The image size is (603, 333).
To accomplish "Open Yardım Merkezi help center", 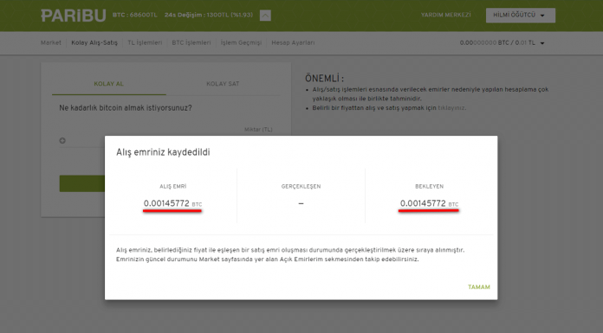I will click(x=445, y=15).
